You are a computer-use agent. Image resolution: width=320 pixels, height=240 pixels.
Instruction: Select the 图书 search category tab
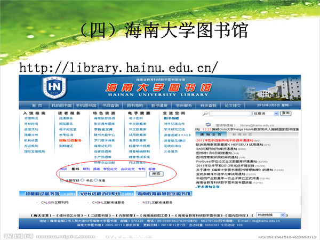[75, 169]
